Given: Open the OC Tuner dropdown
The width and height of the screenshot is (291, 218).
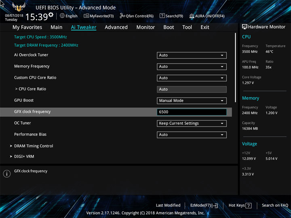Looking at the screenshot, I should pos(192,124).
